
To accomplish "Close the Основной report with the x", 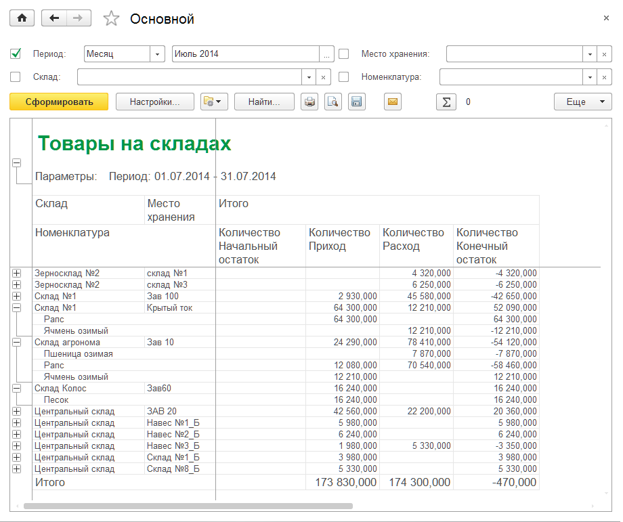I will 606,18.
